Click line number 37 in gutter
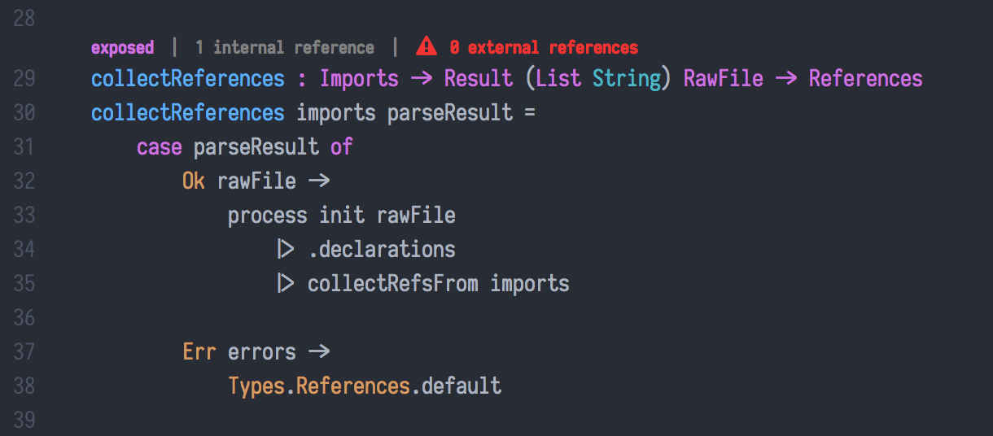The width and height of the screenshot is (993, 436). (24, 352)
